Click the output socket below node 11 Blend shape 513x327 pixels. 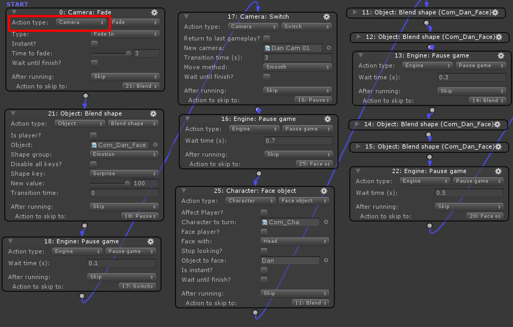[x=426, y=23]
